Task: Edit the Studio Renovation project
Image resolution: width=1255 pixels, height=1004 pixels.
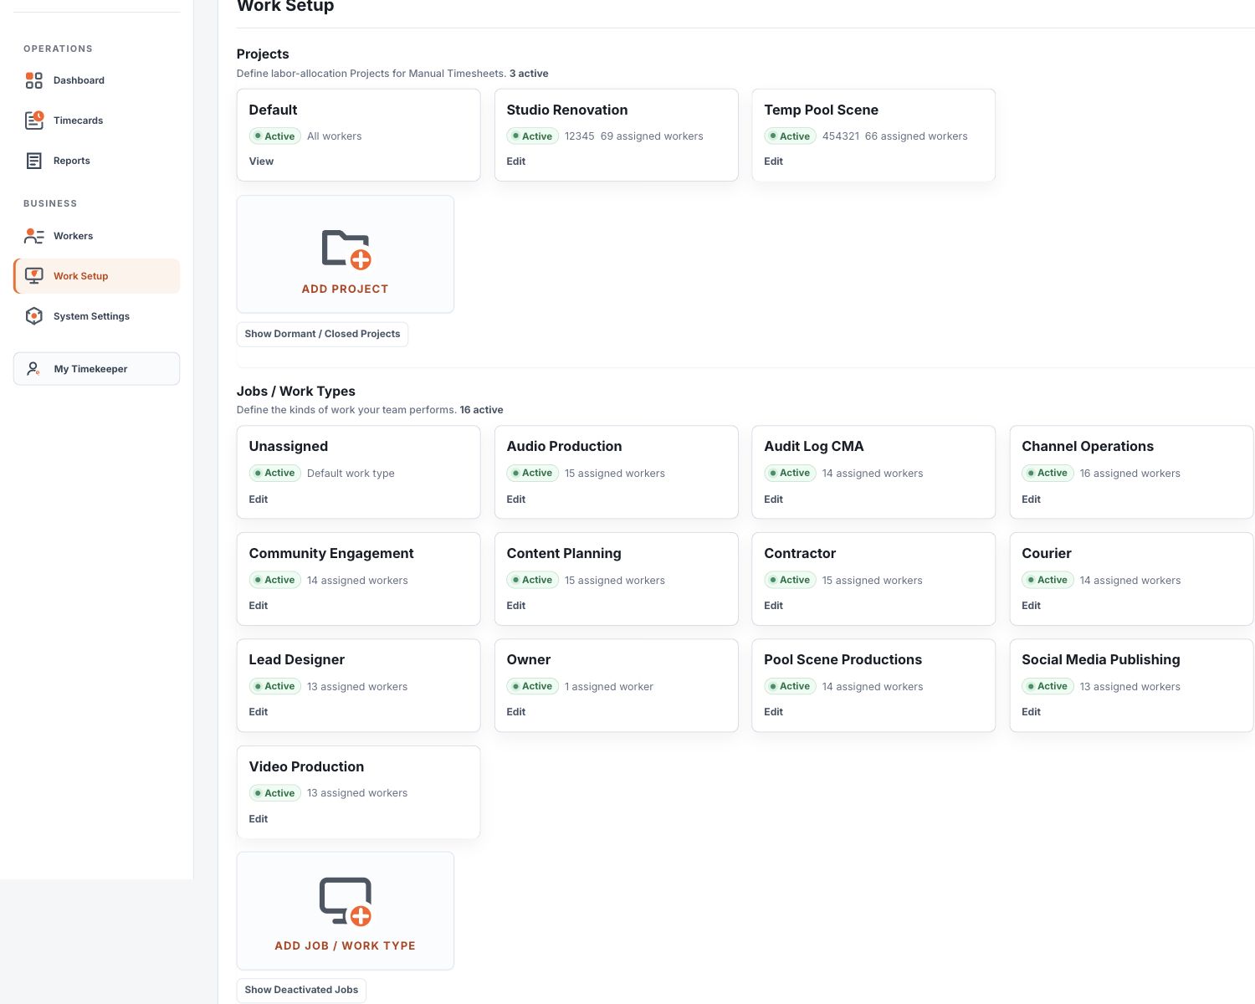Action: pos(516,161)
